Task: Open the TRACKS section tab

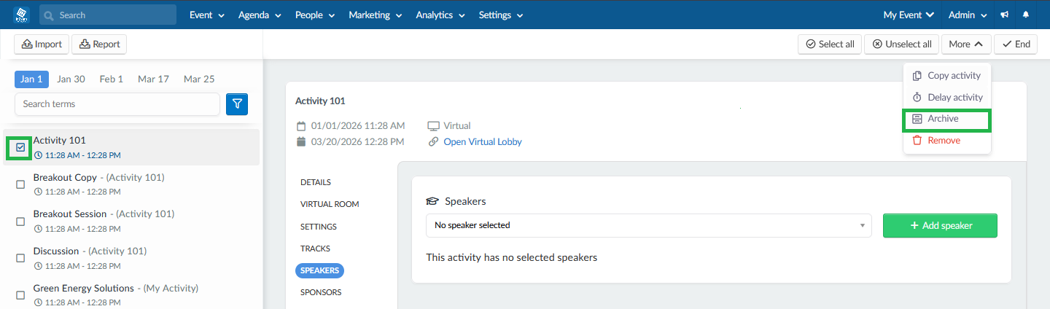Action: (315, 249)
